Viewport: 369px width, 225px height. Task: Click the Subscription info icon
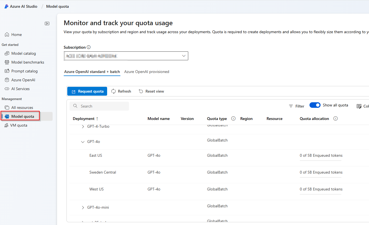coord(89,47)
